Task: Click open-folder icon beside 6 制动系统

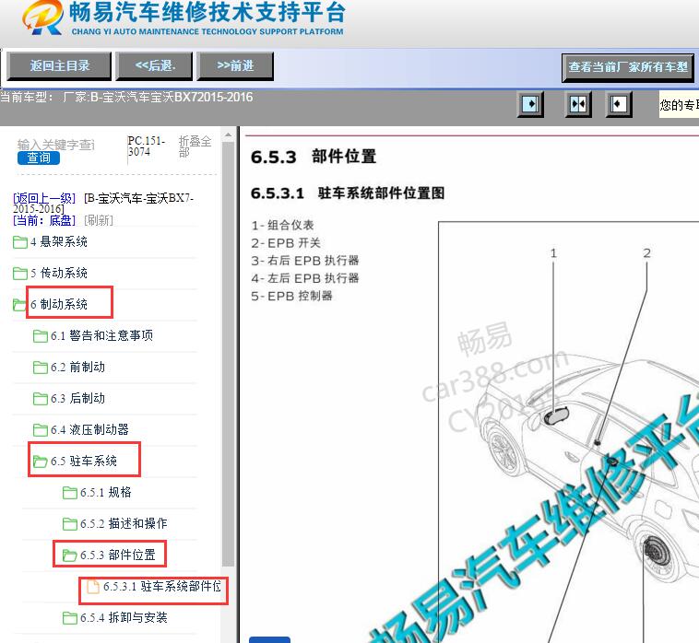Action: click(20, 305)
